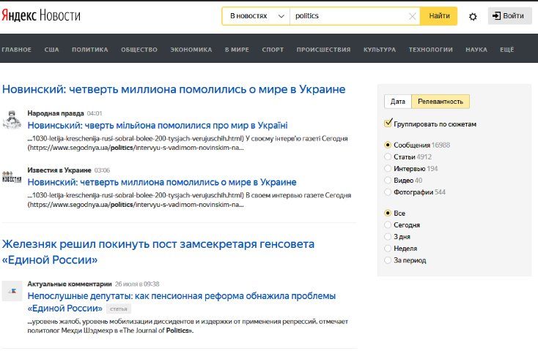Open the ЭКОНОМИКА section
538x359 pixels.
tap(191, 50)
